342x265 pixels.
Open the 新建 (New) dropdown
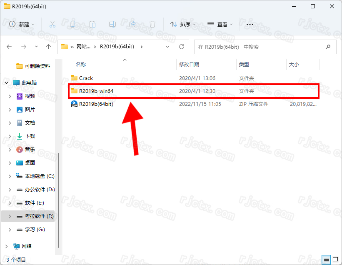point(22,25)
